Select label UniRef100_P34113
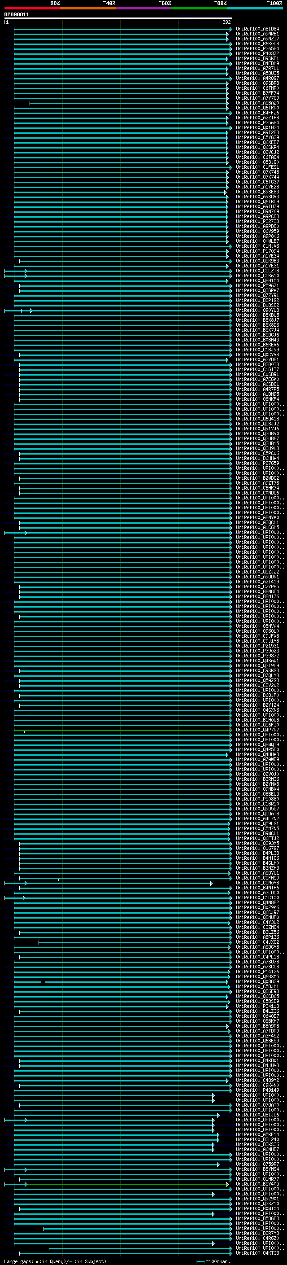 click(257, 1006)
